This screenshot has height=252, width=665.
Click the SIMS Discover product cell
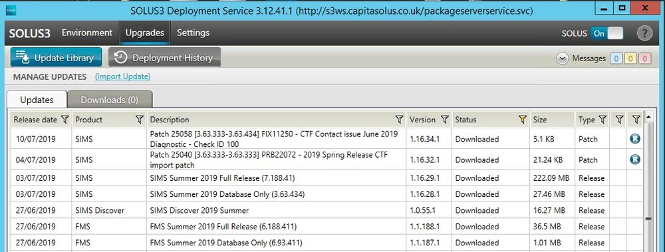(110, 210)
